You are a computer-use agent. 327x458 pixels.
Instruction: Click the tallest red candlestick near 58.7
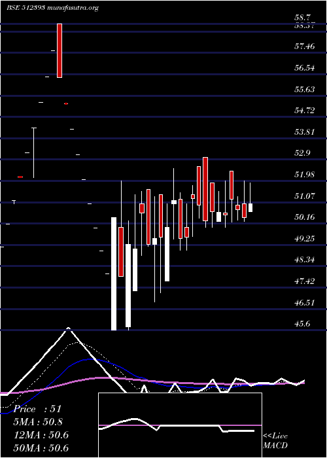tap(60, 51)
